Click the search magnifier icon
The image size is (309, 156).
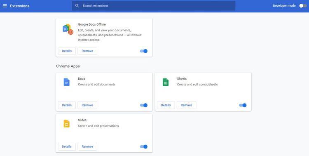(x=77, y=6)
